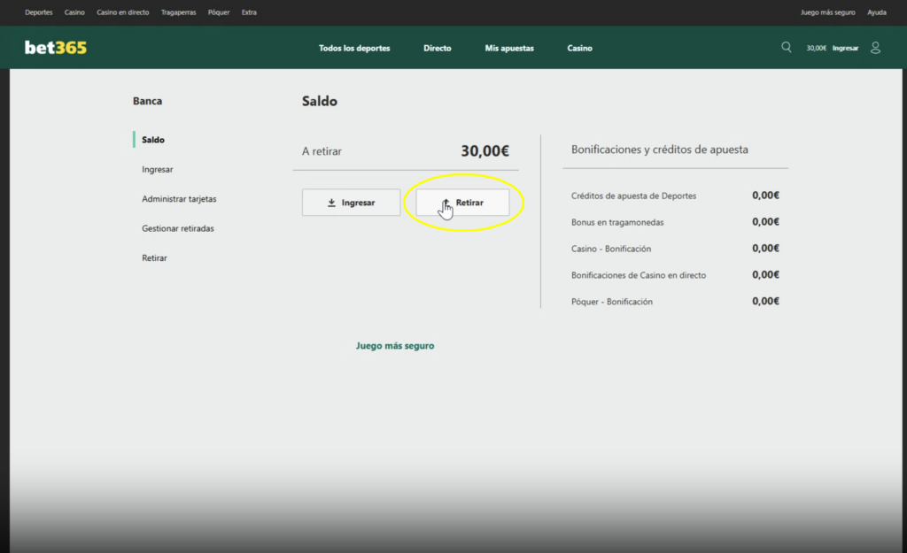This screenshot has height=553, width=907.
Task: Open the green Juego más seguro link
Action: tap(395, 346)
